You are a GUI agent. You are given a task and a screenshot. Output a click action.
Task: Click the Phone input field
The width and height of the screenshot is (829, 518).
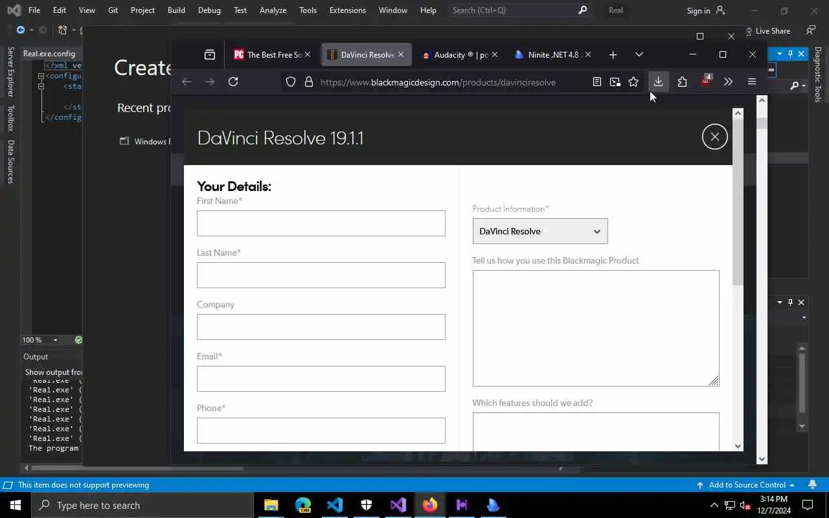[321, 431]
